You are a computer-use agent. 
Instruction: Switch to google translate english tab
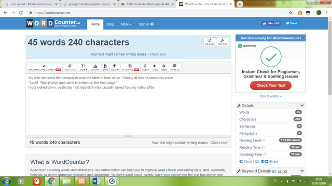(x=89, y=4)
